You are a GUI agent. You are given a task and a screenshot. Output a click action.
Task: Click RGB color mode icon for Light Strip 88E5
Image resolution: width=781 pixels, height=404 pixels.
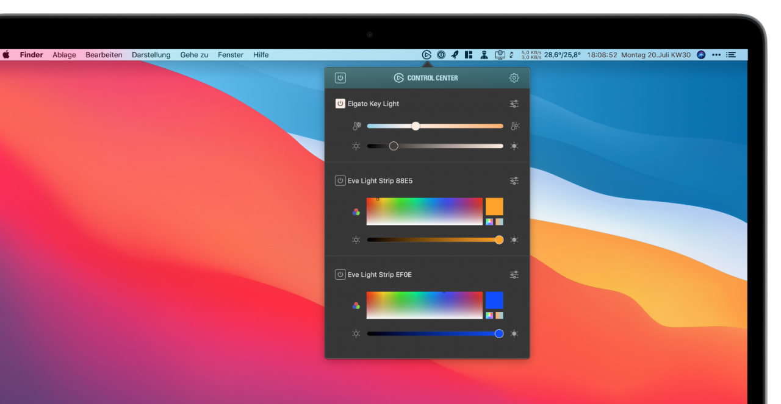click(x=356, y=212)
